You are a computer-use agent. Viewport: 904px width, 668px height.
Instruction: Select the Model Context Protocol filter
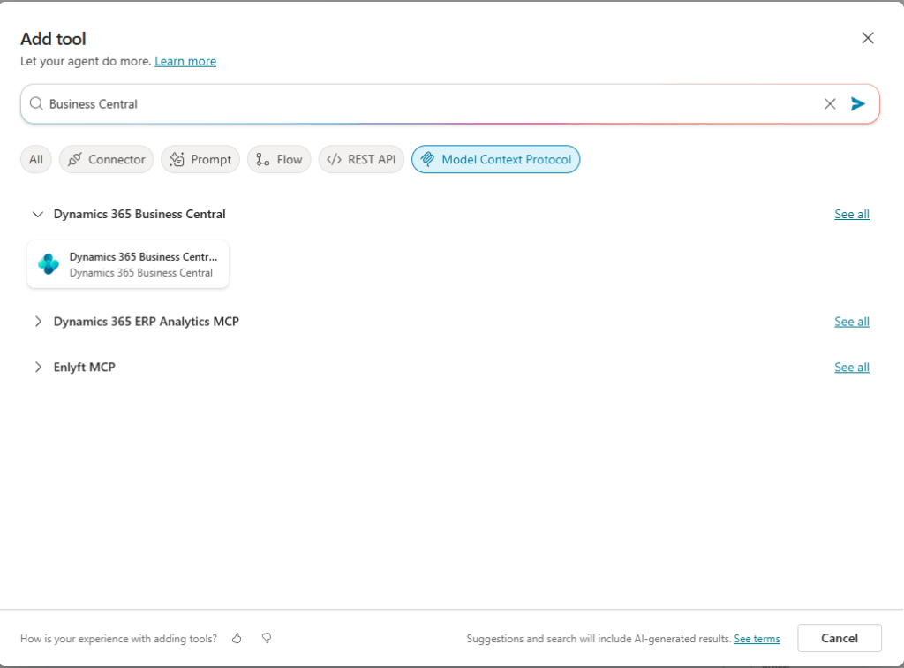496,160
